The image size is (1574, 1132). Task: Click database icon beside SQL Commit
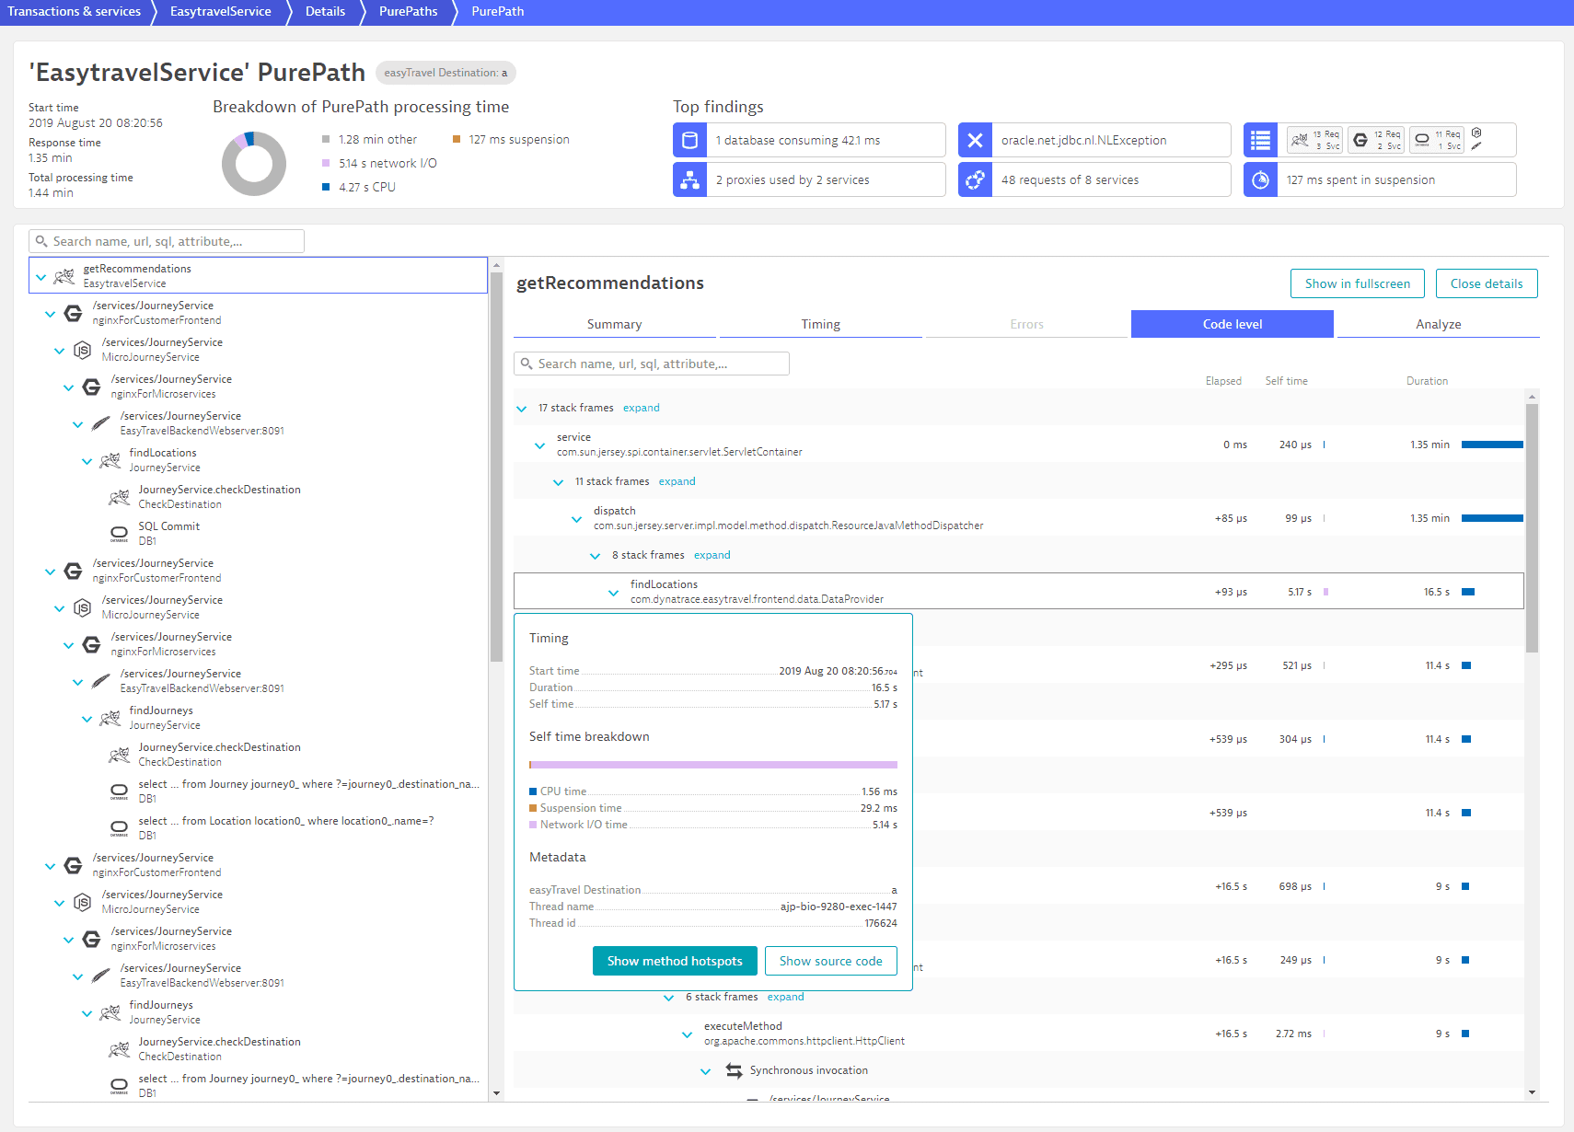119,534
